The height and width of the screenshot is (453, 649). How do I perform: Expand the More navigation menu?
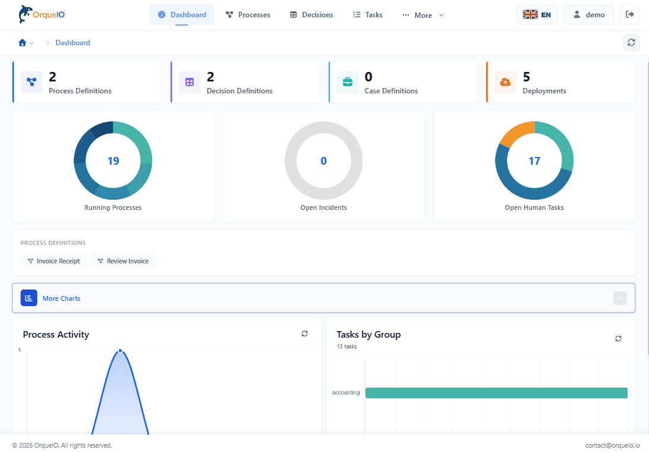(423, 15)
